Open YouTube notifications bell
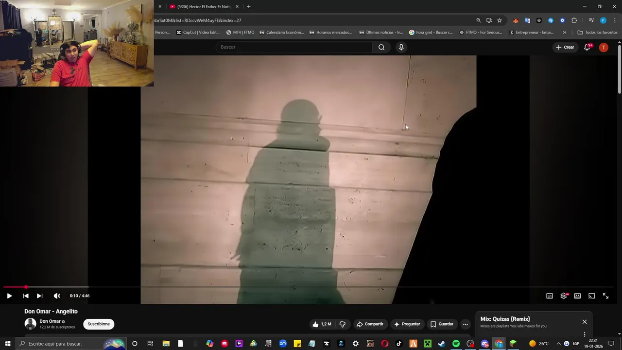The image size is (622, 350). (x=587, y=47)
